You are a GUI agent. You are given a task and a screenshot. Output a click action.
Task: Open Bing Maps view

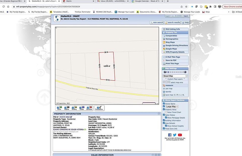click(170, 42)
